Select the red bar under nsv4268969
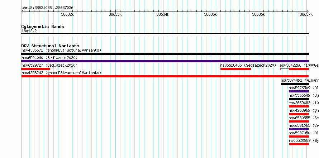Image resolution: width=319 pixels, height=158 pixels. [299, 114]
